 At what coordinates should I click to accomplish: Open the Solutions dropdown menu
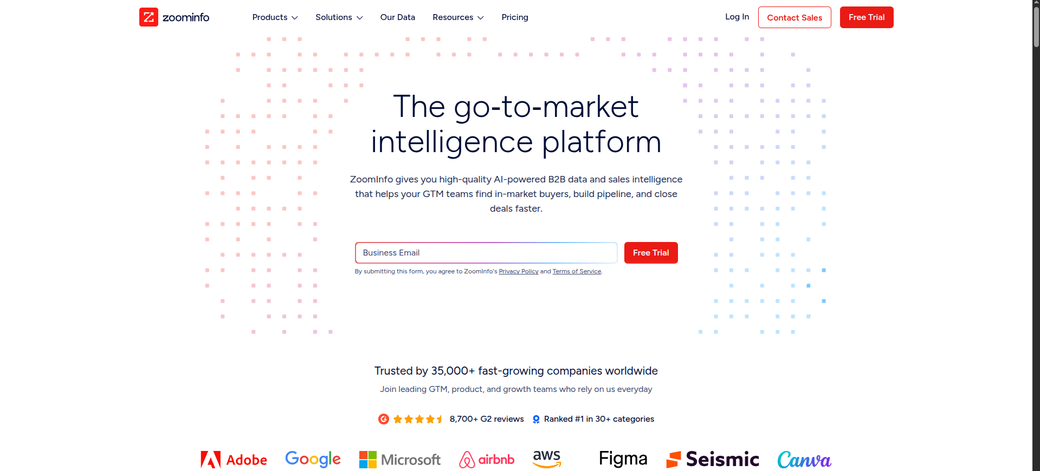tap(339, 17)
